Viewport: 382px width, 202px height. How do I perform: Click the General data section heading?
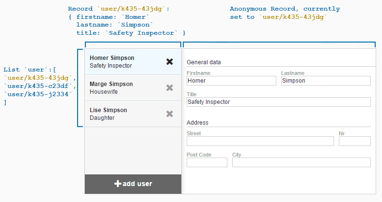tap(204, 62)
